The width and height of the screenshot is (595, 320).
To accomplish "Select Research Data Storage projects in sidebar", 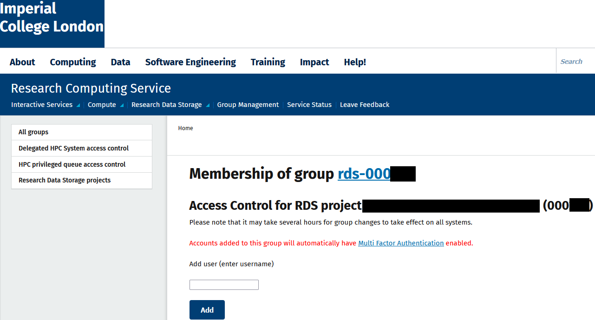I will point(82,180).
